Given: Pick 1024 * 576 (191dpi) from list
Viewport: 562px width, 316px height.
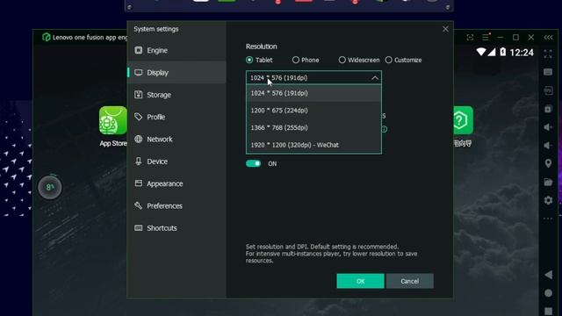Looking at the screenshot, I should 313,93.
